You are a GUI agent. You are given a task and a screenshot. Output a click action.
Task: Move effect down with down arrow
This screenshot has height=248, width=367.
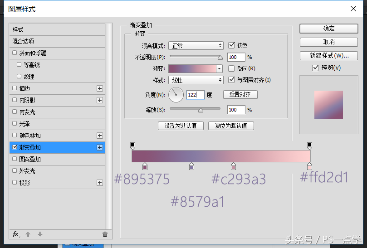click(40, 234)
